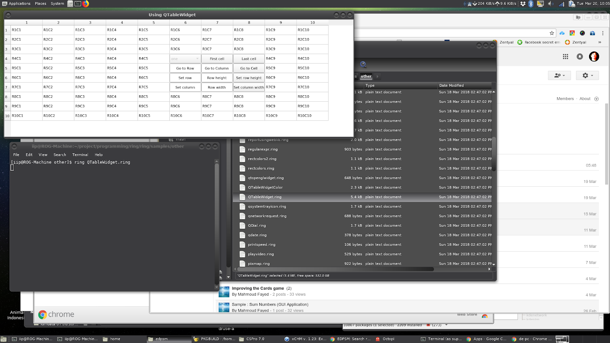Toggle sort order on Date Modified column

pos(451,85)
